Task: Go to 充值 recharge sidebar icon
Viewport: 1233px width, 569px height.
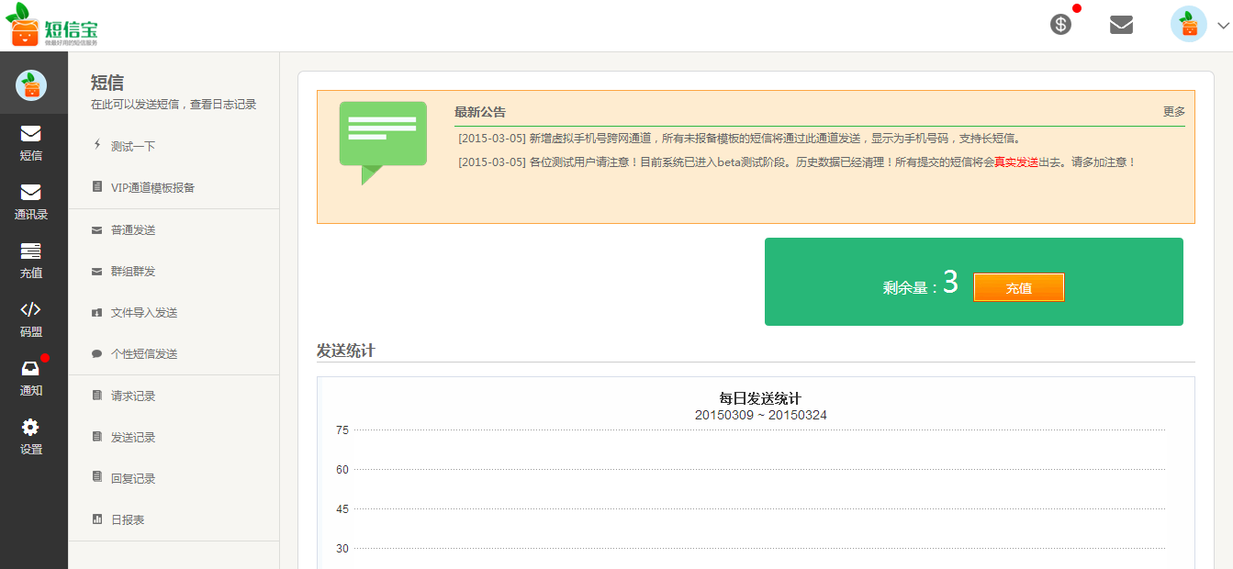Action: [x=31, y=261]
